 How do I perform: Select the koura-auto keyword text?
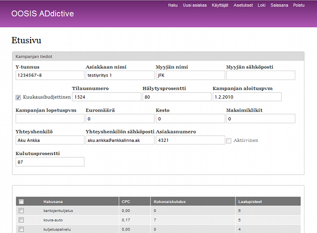tap(53, 220)
